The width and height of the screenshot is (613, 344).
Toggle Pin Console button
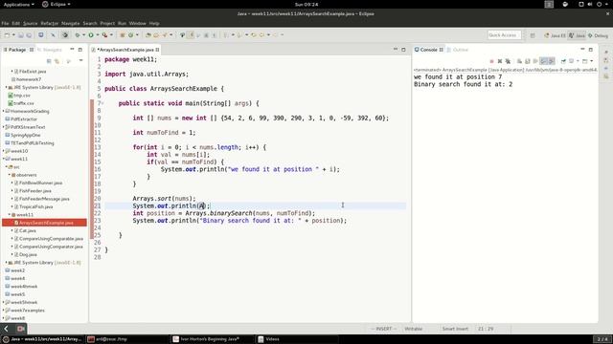[563, 61]
